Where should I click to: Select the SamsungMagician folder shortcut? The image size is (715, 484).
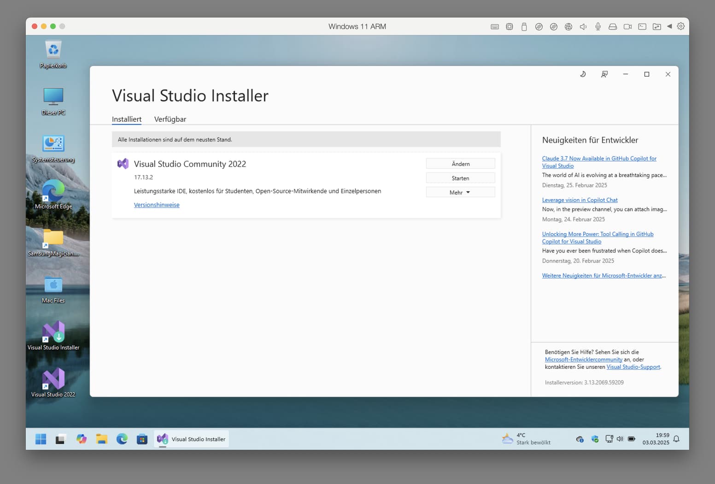tap(53, 242)
